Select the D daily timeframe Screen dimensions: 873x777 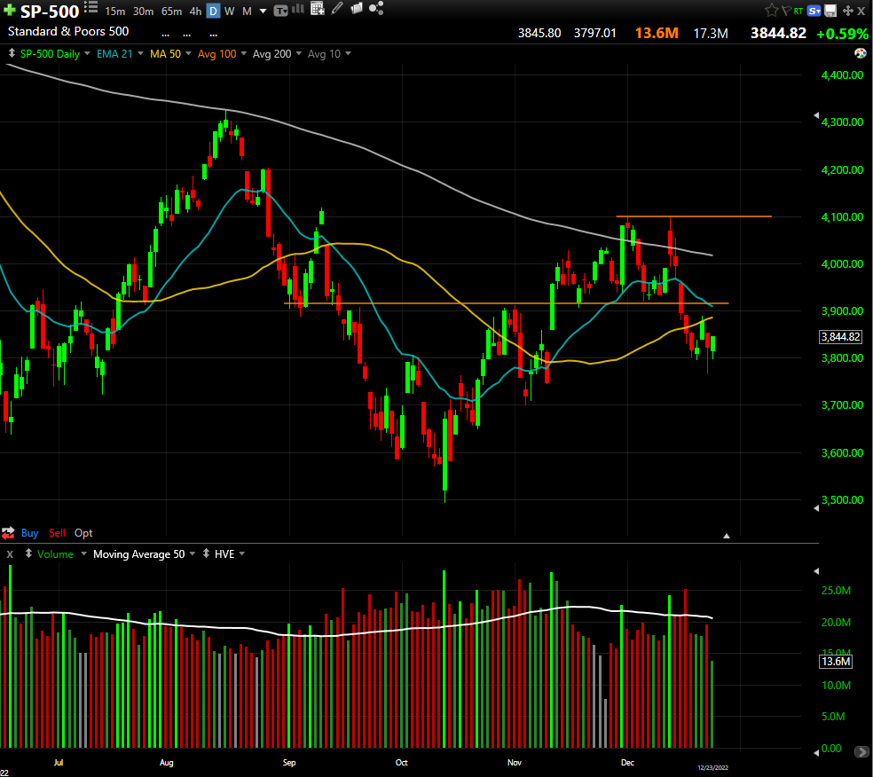tap(213, 11)
